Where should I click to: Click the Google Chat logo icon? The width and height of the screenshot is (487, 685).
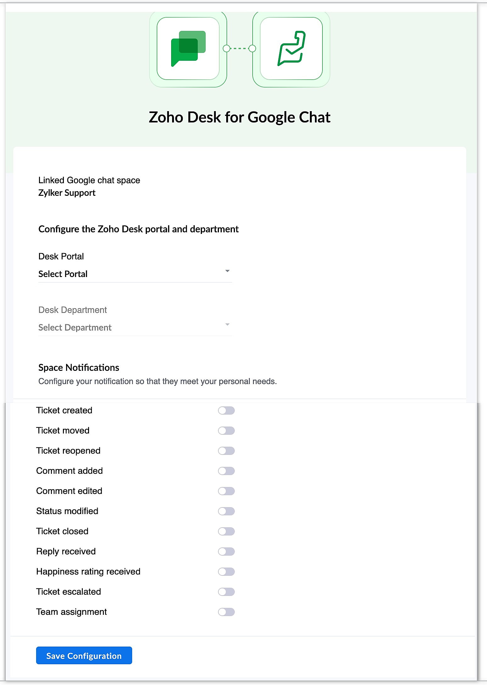pyautogui.click(x=188, y=48)
